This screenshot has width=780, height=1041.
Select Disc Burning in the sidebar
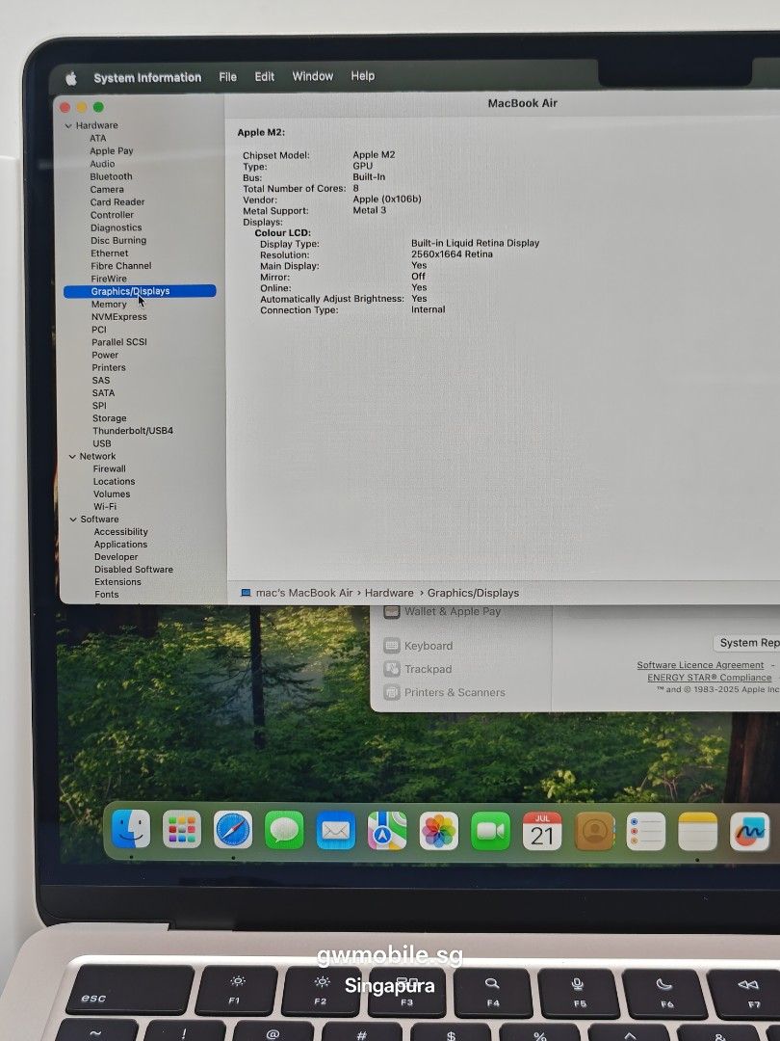click(x=118, y=240)
